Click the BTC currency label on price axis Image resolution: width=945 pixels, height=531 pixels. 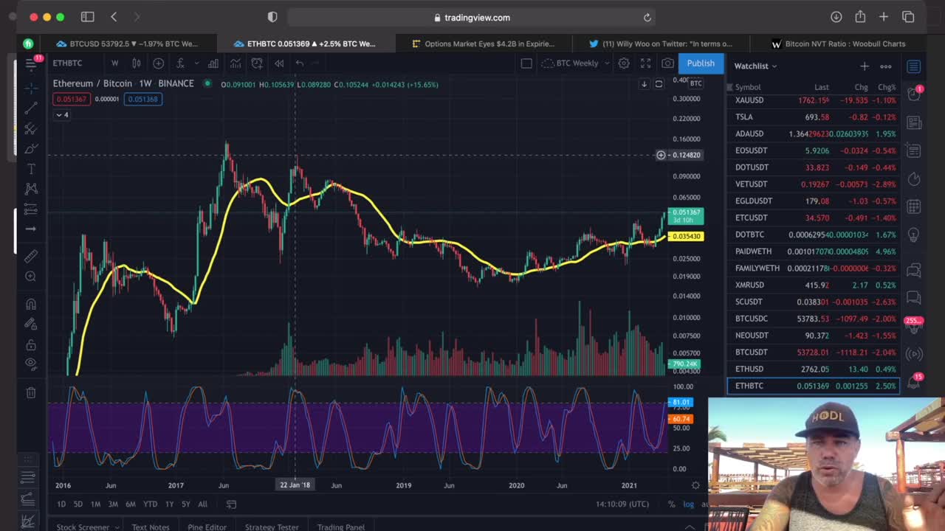[x=696, y=83]
